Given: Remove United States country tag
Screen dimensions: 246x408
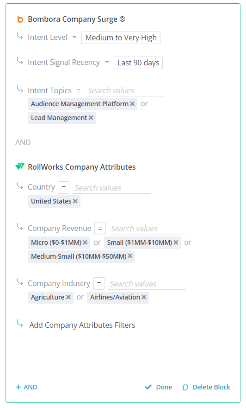Looking at the screenshot, I should [x=75, y=201].
